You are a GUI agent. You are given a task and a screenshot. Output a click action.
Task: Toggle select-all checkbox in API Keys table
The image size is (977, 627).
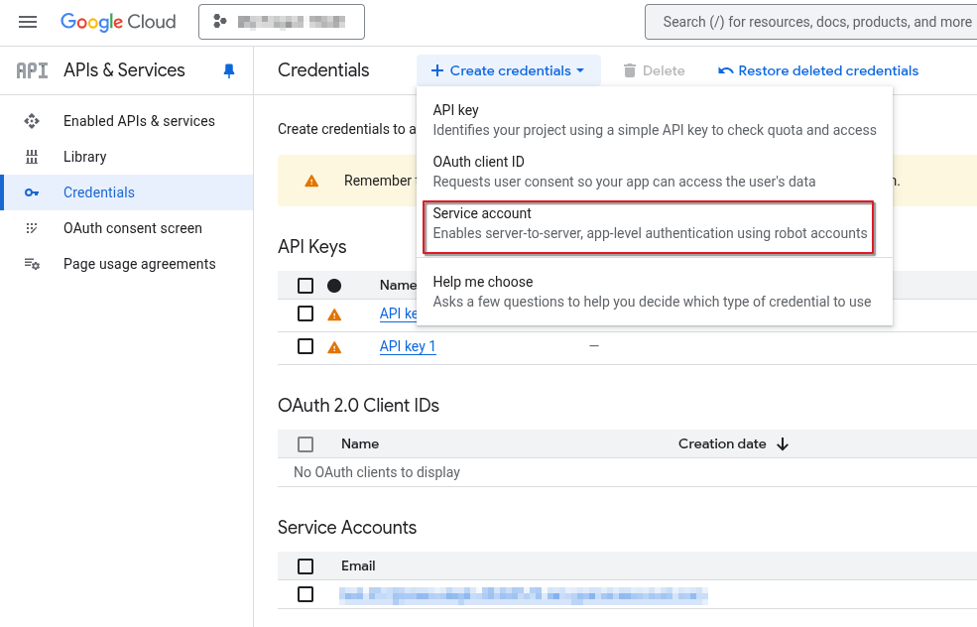[x=305, y=286]
